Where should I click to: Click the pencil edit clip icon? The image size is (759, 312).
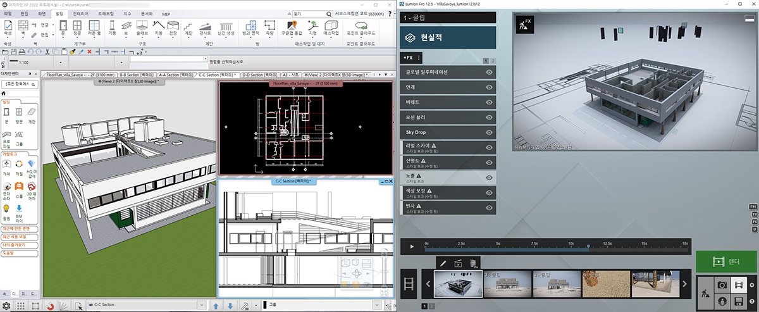[x=443, y=263]
